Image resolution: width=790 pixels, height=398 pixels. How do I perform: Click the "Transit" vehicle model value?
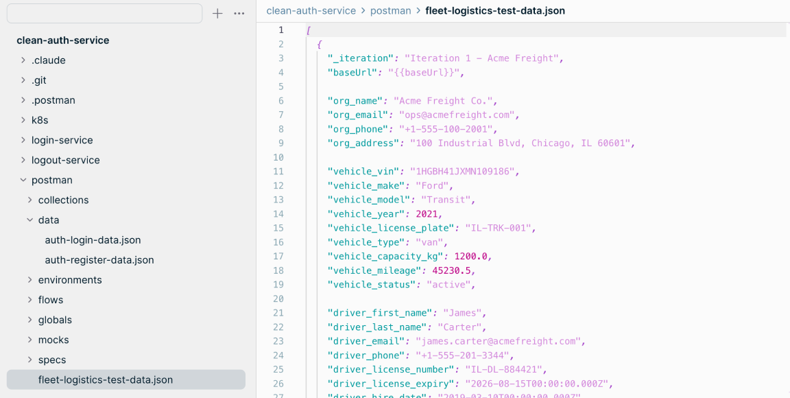446,200
